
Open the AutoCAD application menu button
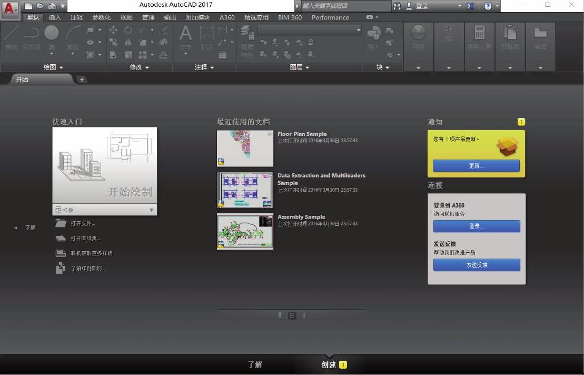click(x=9, y=9)
